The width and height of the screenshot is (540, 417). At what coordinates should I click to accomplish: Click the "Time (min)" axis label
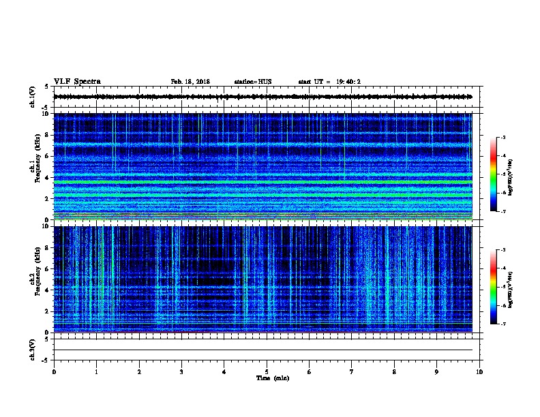(x=273, y=378)
